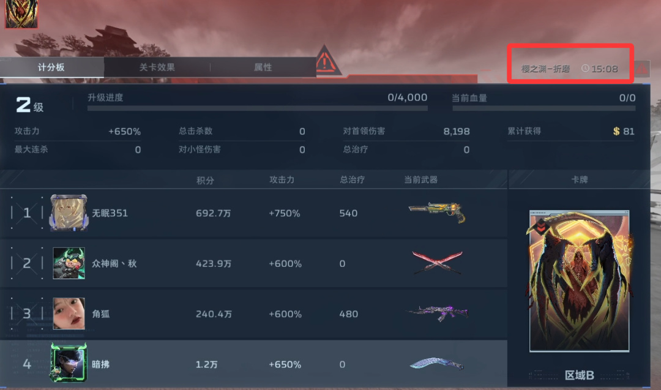Viewport: 661px width, 390px height.
Task: Select the 计分板 tab
Action: (x=51, y=67)
